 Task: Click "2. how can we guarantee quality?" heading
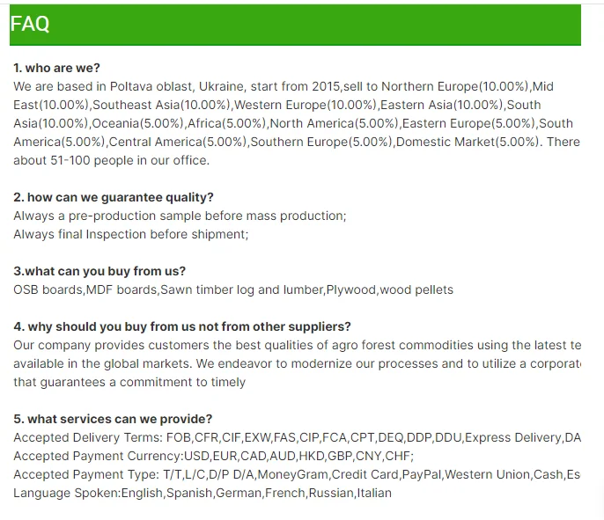[x=114, y=197]
